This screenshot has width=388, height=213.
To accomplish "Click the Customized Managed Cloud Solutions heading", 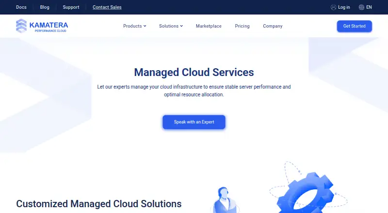I will tap(99, 204).
